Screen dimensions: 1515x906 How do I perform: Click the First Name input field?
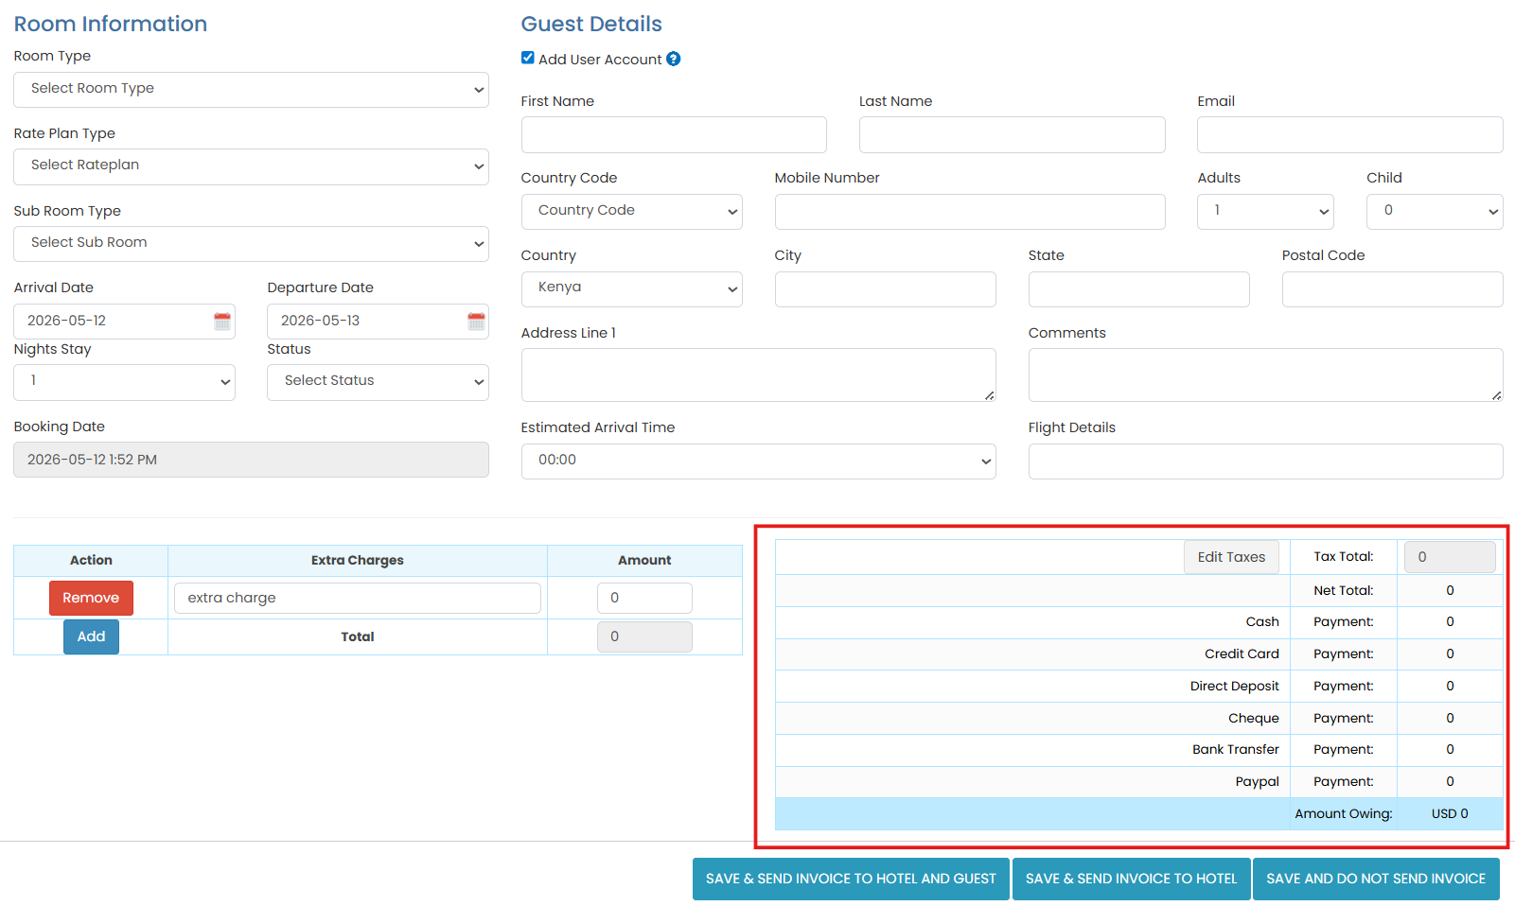[674, 134]
